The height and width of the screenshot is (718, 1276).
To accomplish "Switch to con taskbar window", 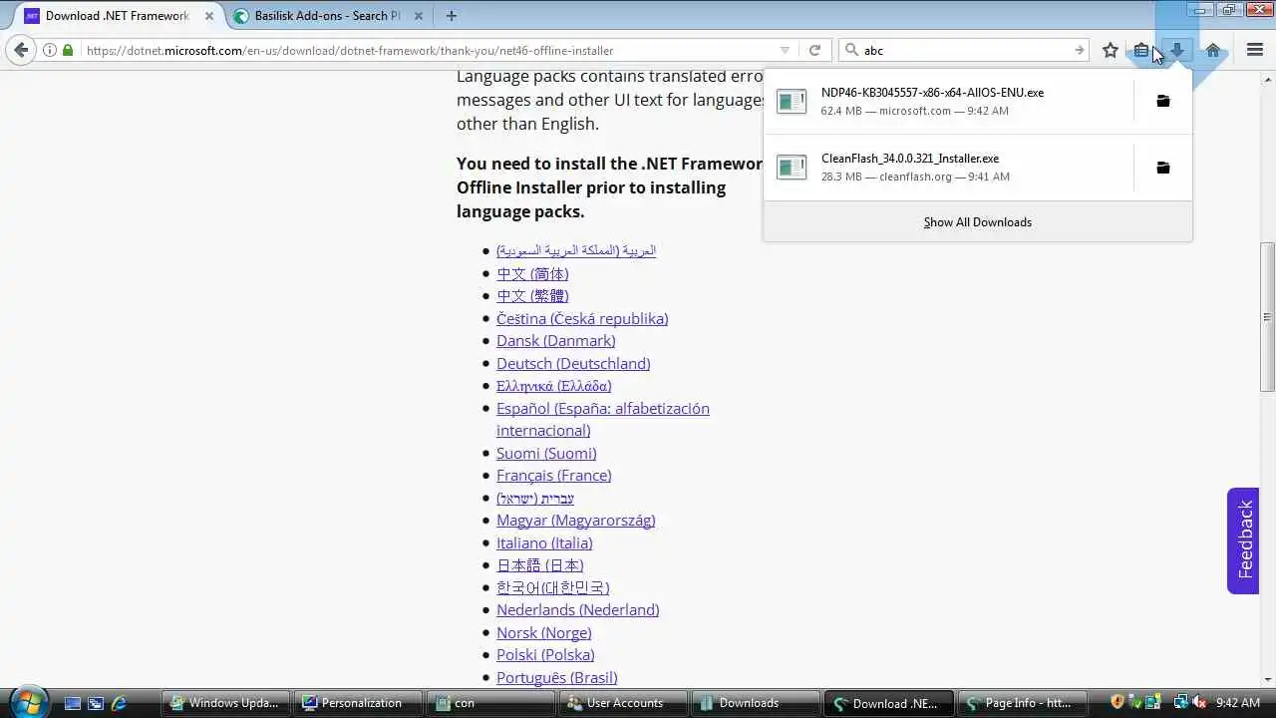I will [x=490, y=703].
